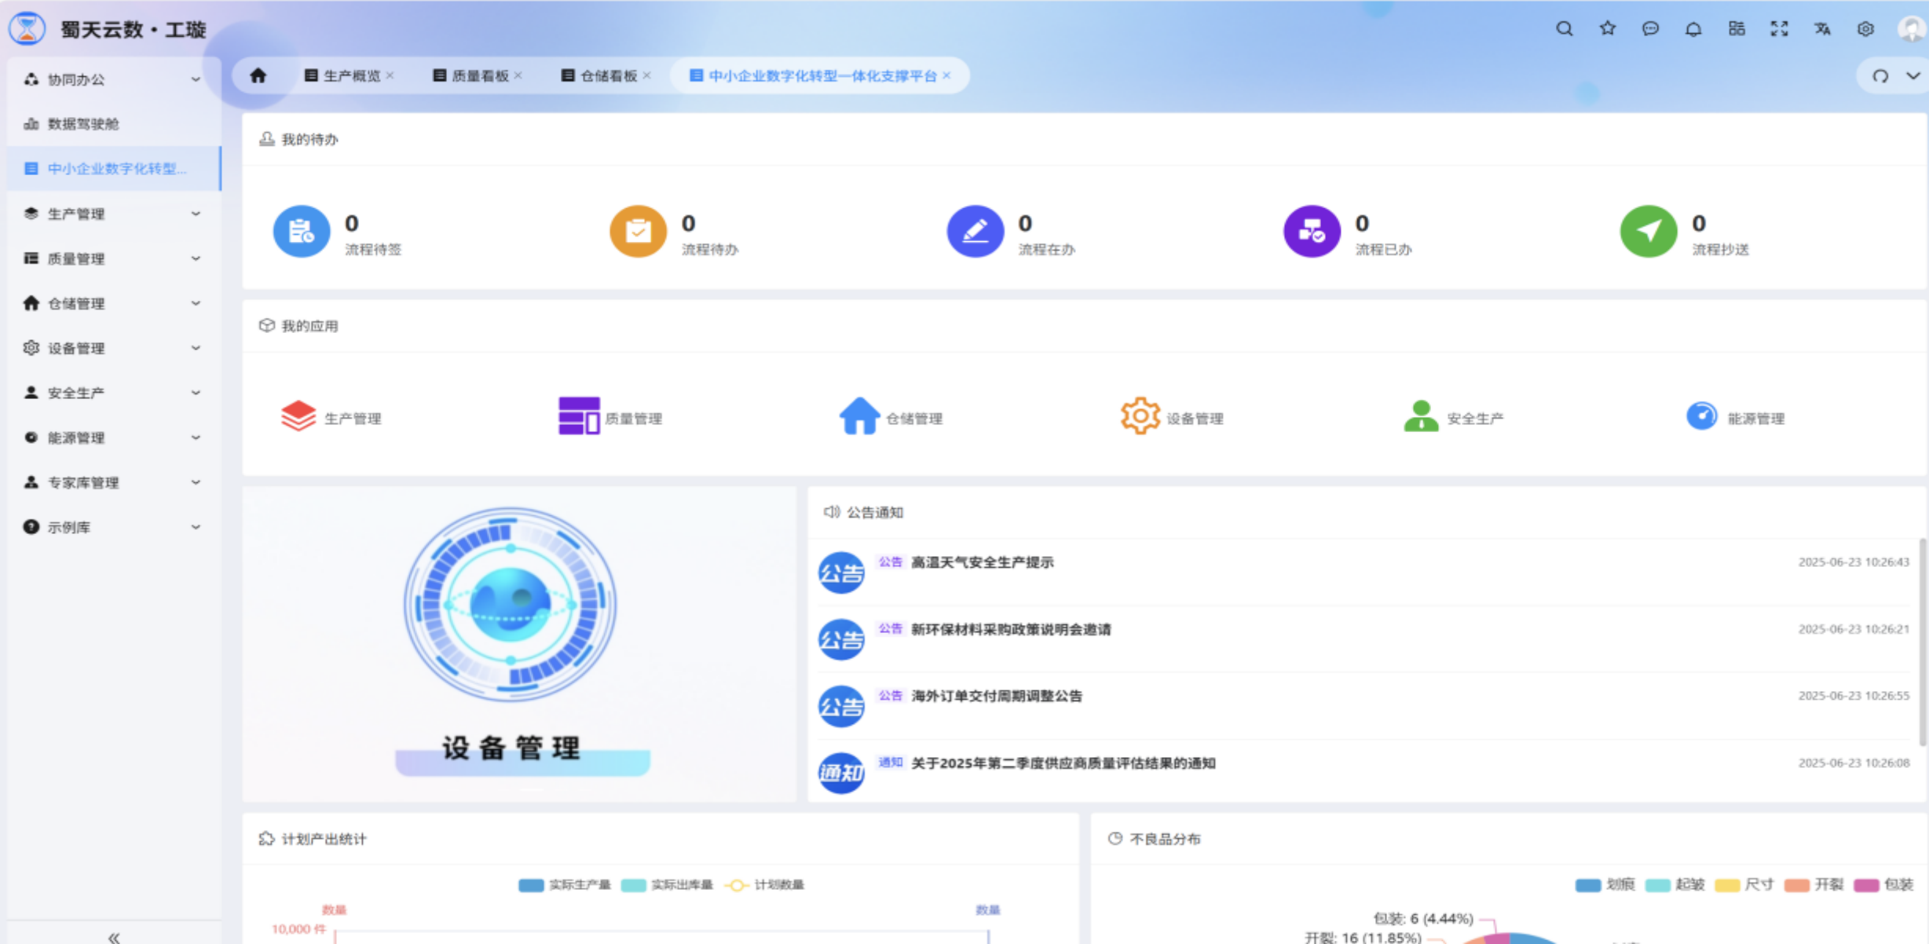Image resolution: width=1929 pixels, height=944 pixels.
Task: Switch to the 质量看板 tab
Action: [479, 76]
